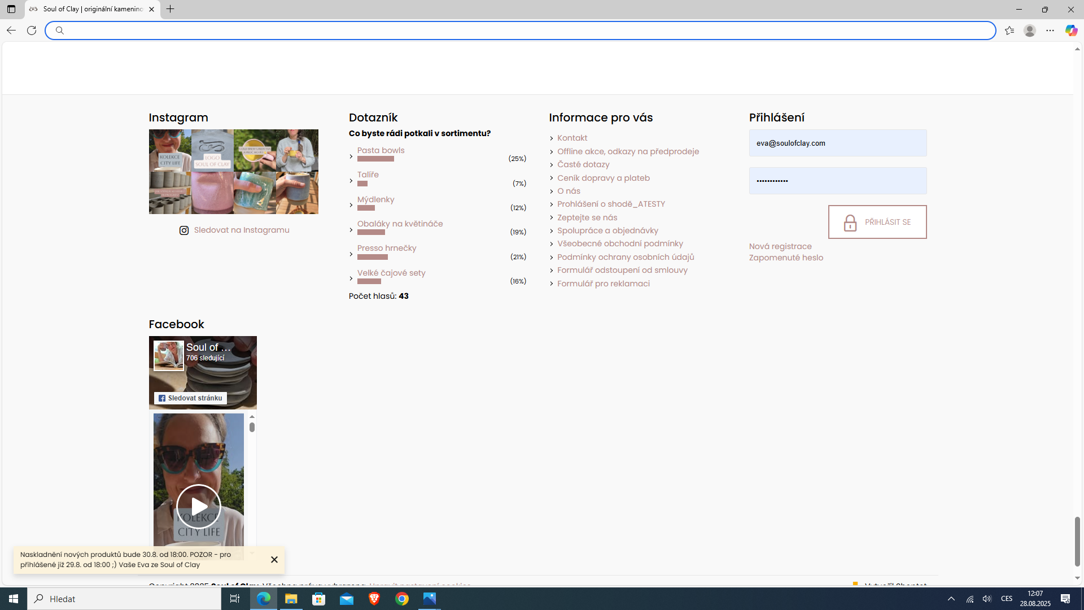
Task: Vote for Velké čajové sety
Action: pos(391,273)
